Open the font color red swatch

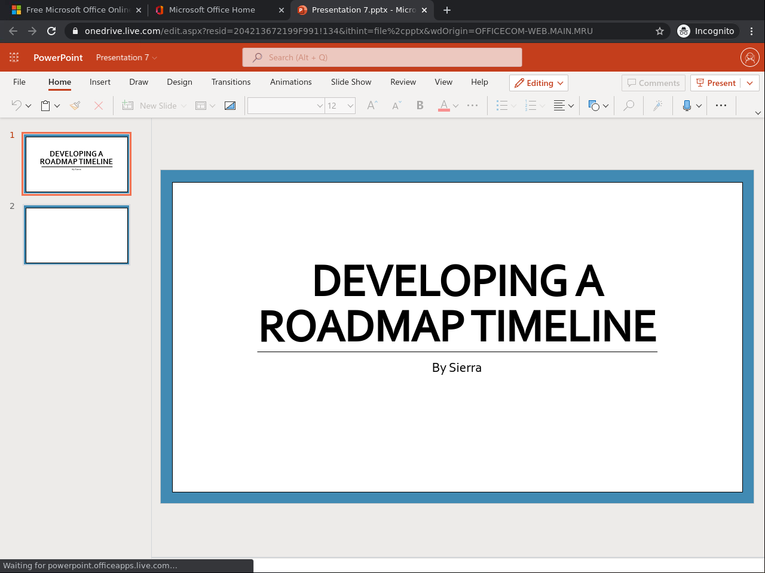[443, 106]
